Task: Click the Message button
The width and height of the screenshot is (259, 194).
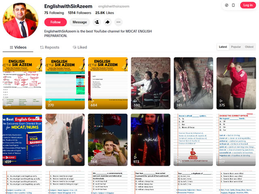Action: click(x=80, y=22)
